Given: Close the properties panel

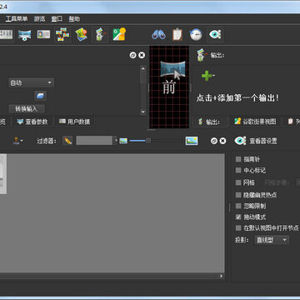Looking at the screenshot, I should tap(142, 55).
